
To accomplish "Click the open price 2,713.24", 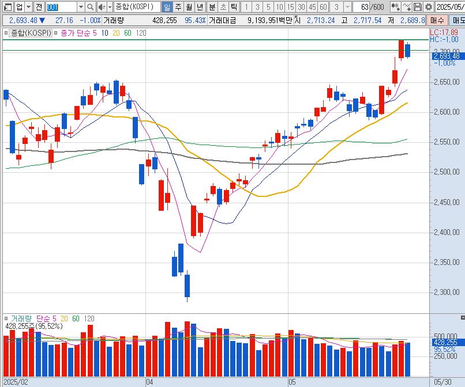I will pos(321,20).
